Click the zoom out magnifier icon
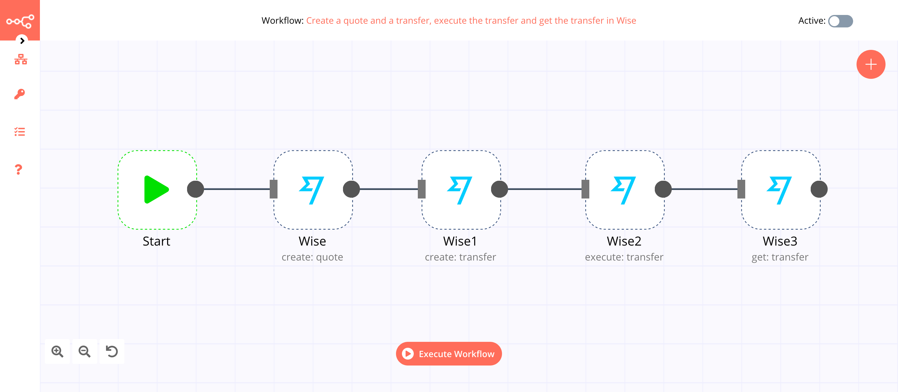The width and height of the screenshot is (898, 392). [85, 351]
